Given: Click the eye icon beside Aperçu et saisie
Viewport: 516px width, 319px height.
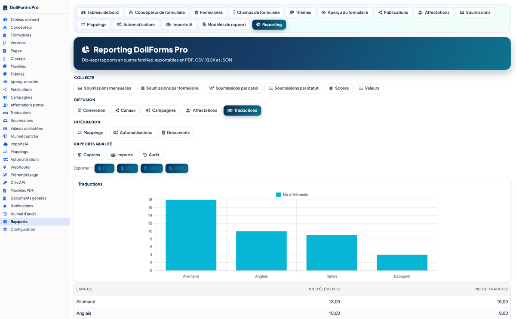Looking at the screenshot, I should (5, 82).
